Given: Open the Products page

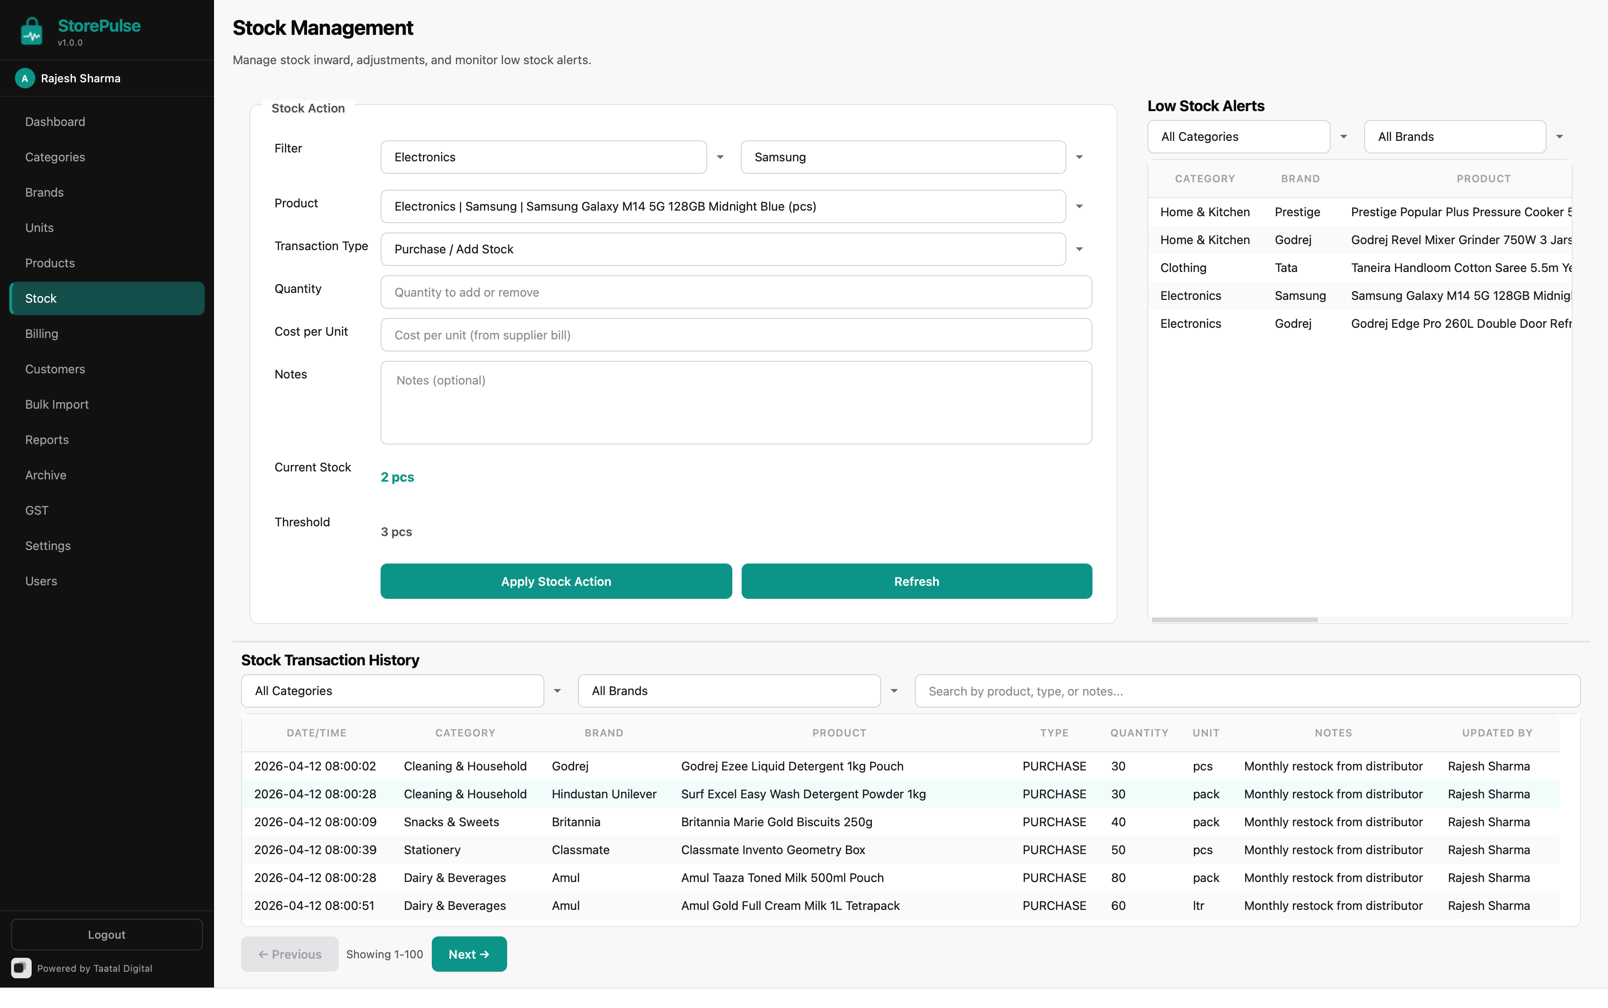Looking at the screenshot, I should (107, 263).
